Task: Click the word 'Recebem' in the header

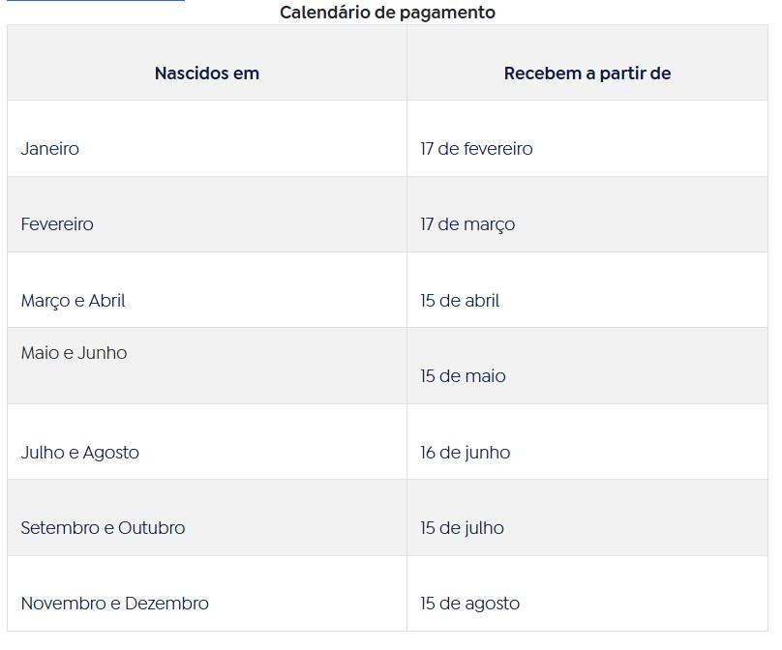Action: pyautogui.click(x=543, y=74)
